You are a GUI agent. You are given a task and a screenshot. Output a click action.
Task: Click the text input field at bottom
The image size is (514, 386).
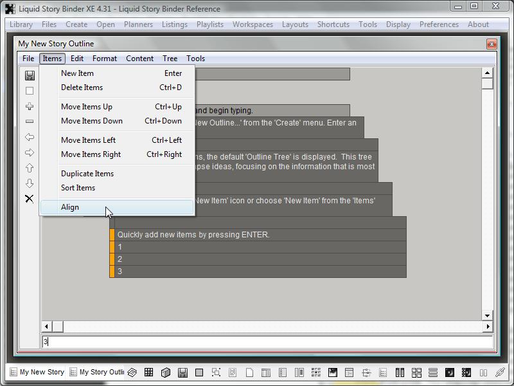(267, 342)
